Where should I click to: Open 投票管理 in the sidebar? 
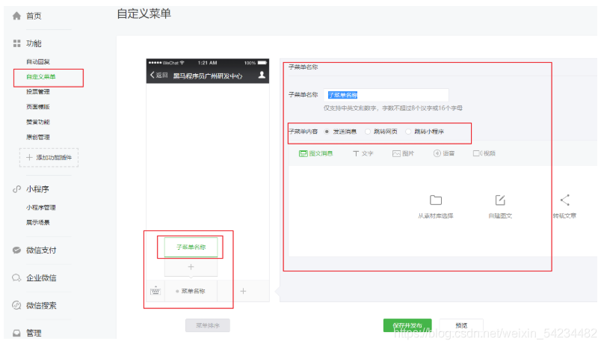[37, 92]
